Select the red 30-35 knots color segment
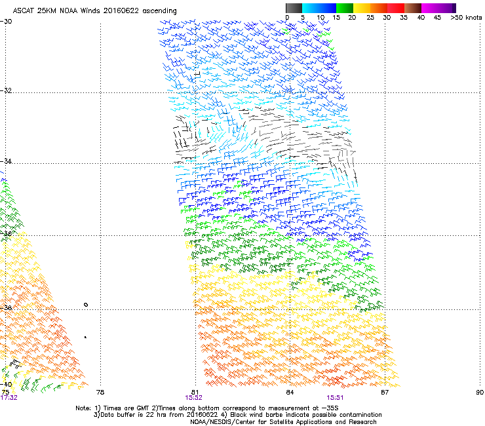The height and width of the screenshot is (426, 485). tap(396, 8)
